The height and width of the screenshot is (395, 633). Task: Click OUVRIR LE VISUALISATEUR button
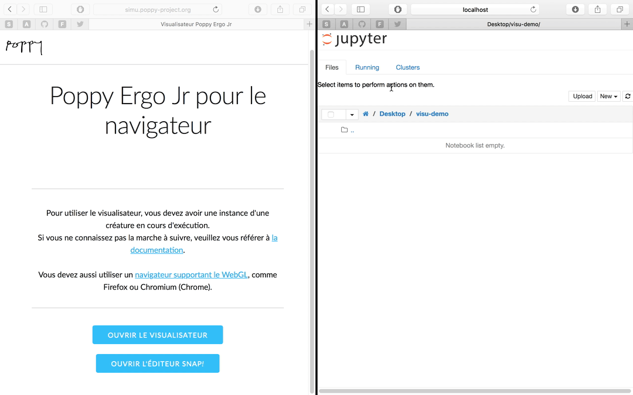[158, 335]
